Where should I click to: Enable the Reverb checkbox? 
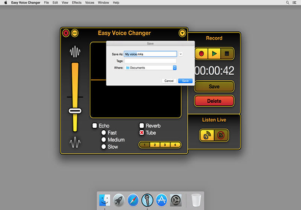[142, 126]
